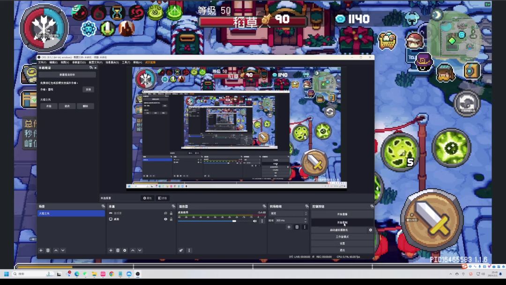This screenshot has height=285, width=506.
Task: Delete the selected scene using trash icon
Action: (x=48, y=250)
